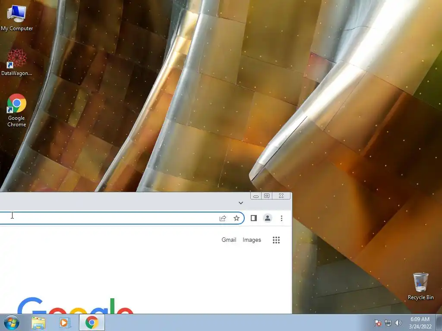The width and height of the screenshot is (442, 331).
Task: Open the Chrome three-dot menu
Action: [x=281, y=218]
